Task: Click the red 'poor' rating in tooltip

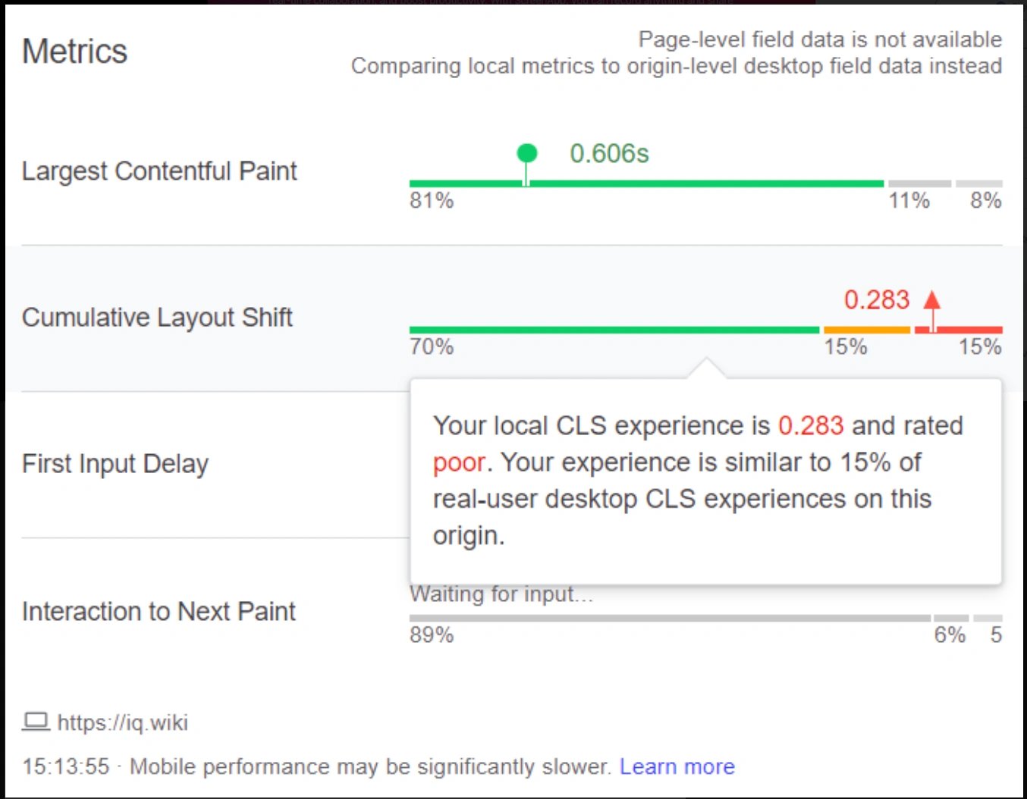Action: (x=459, y=462)
